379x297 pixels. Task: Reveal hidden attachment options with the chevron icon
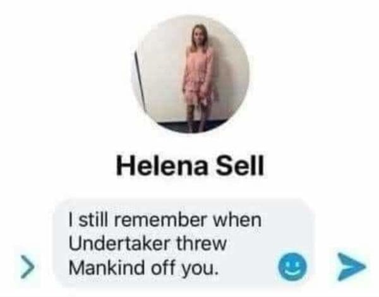pyautogui.click(x=27, y=267)
